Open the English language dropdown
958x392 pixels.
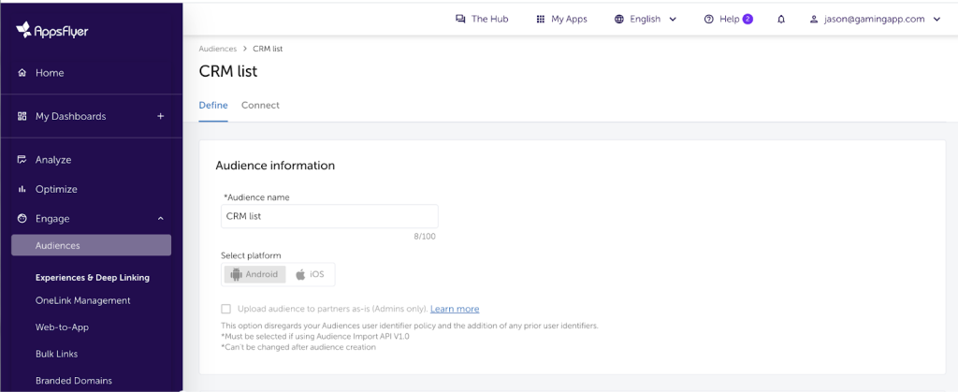[x=646, y=19]
